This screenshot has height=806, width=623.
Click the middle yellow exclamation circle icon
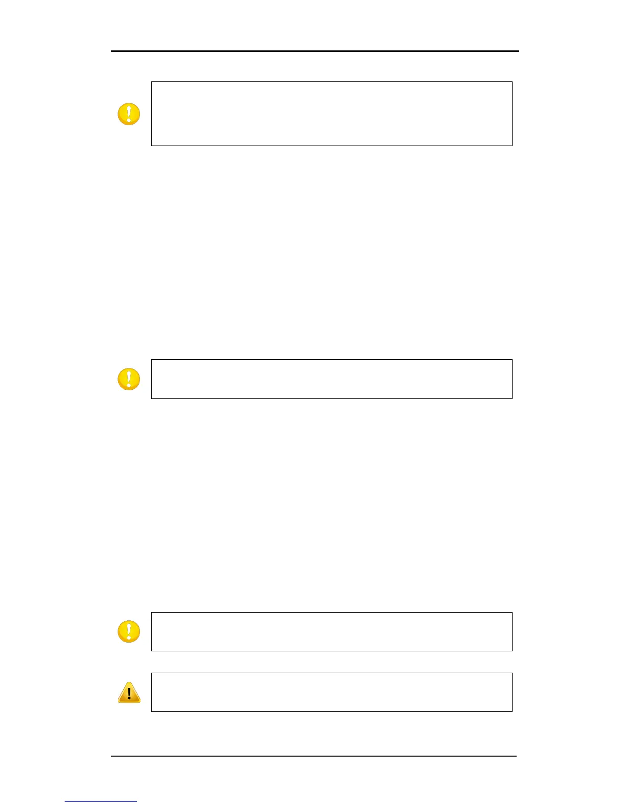coord(129,379)
